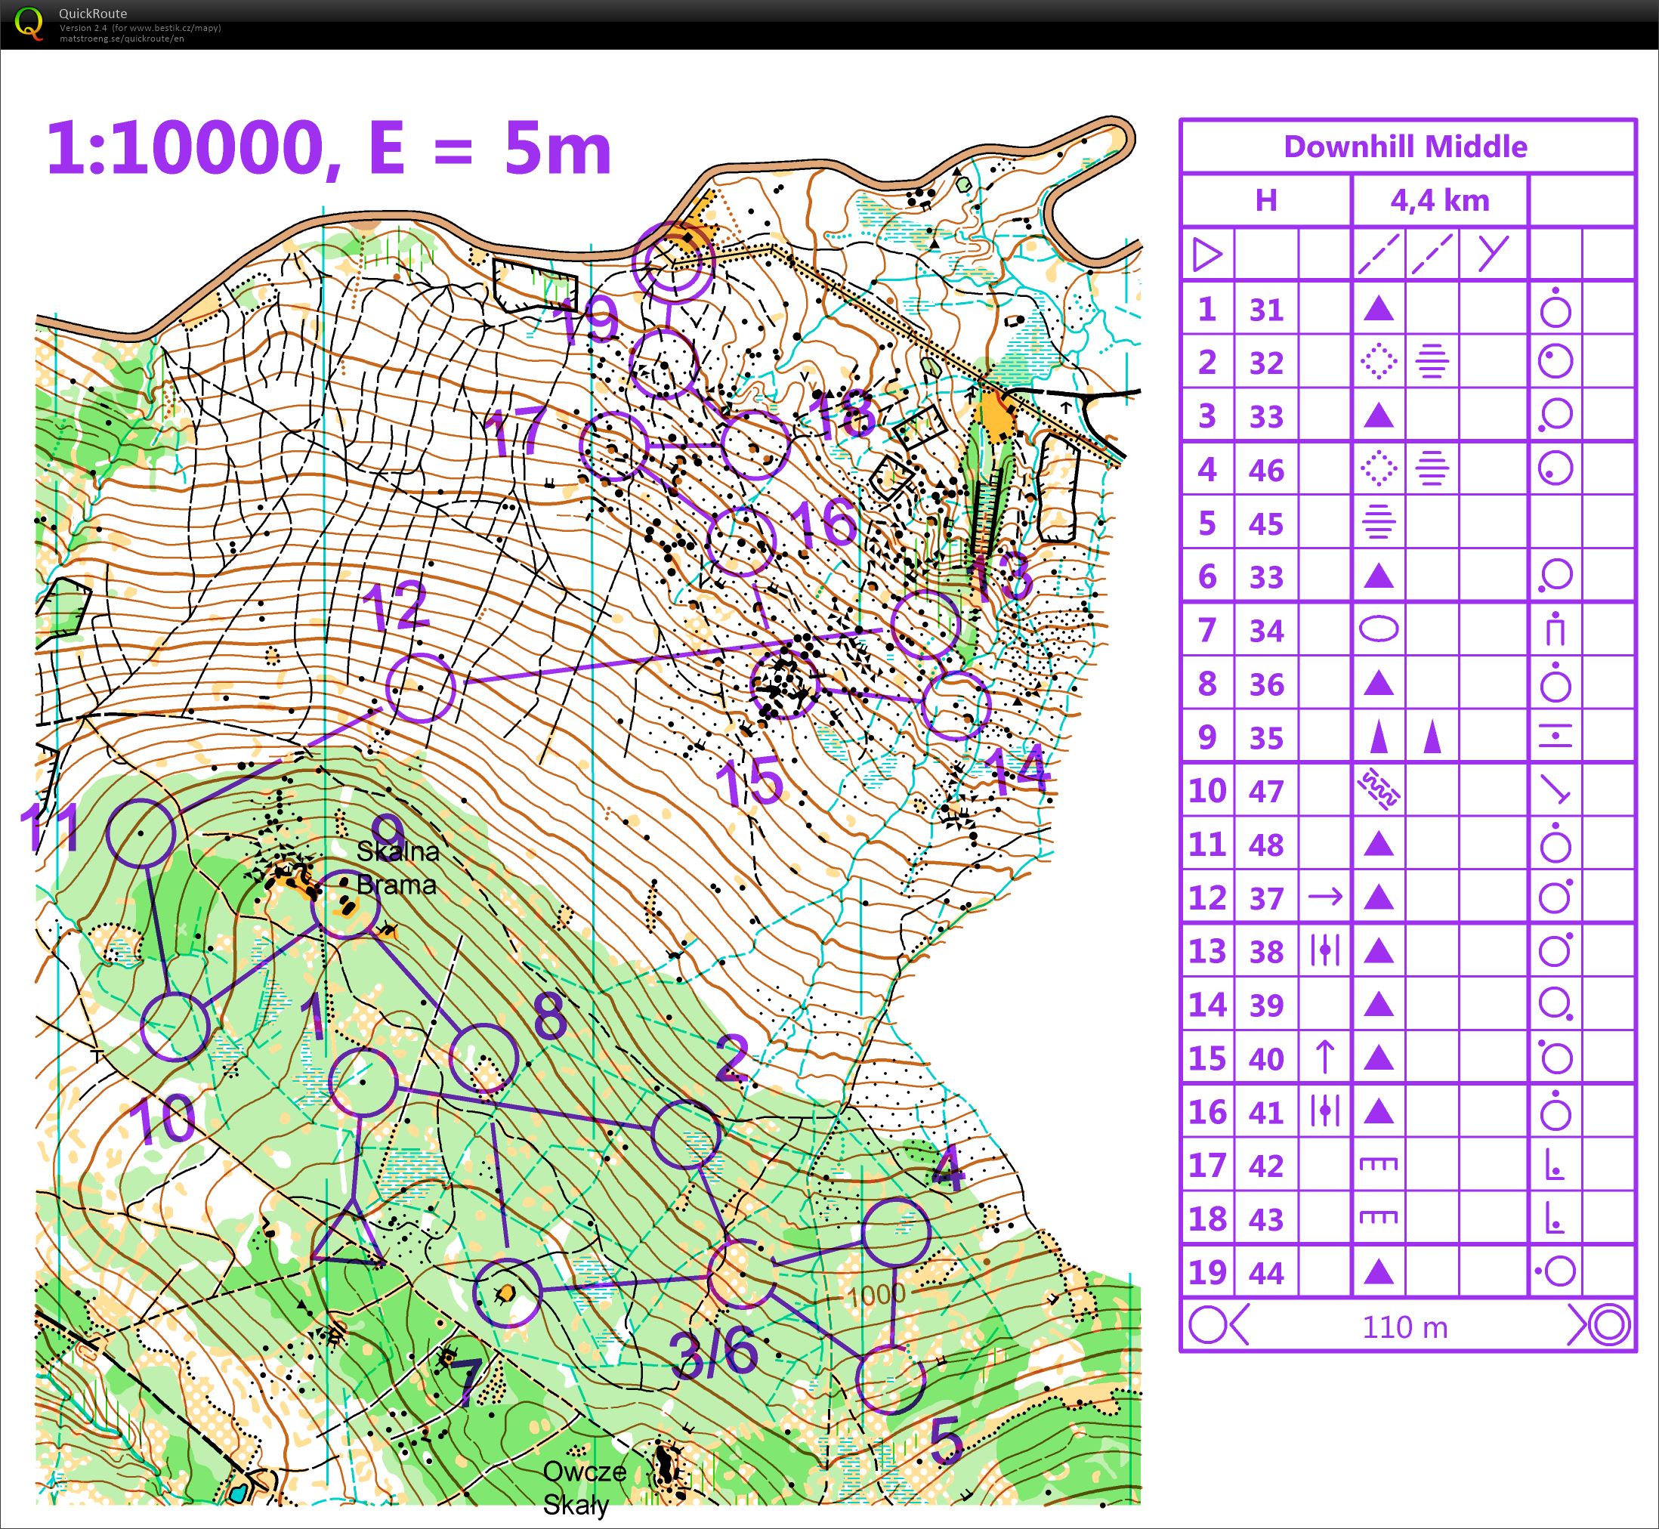This screenshot has height=1529, width=1659.
Task: Click the 4,4 km course length cell
Action: click(x=1440, y=201)
